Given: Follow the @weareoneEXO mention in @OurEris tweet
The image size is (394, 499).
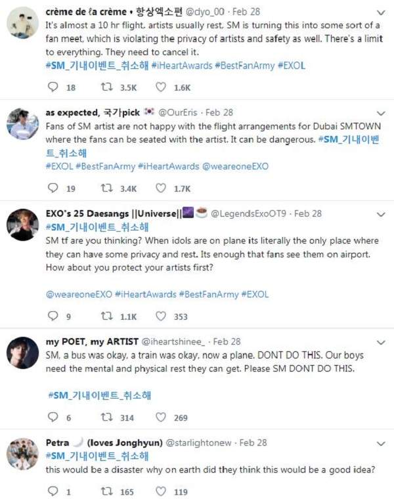Looking at the screenshot, I should tap(230, 167).
